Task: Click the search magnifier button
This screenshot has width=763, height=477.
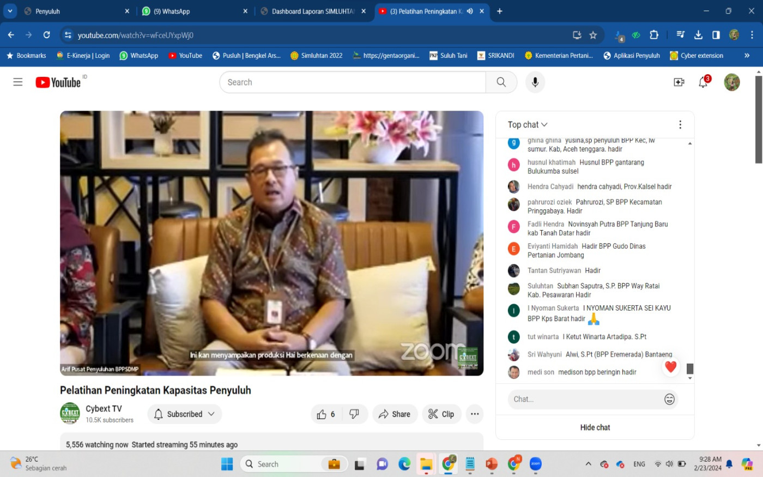Action: pyautogui.click(x=501, y=82)
